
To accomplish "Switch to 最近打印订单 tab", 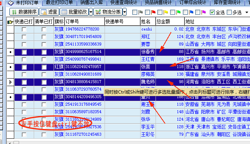I will (59, 3).
